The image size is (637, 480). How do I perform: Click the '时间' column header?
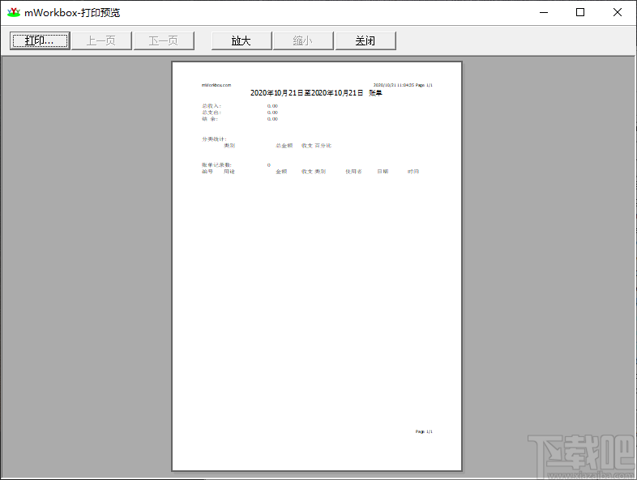coord(413,172)
